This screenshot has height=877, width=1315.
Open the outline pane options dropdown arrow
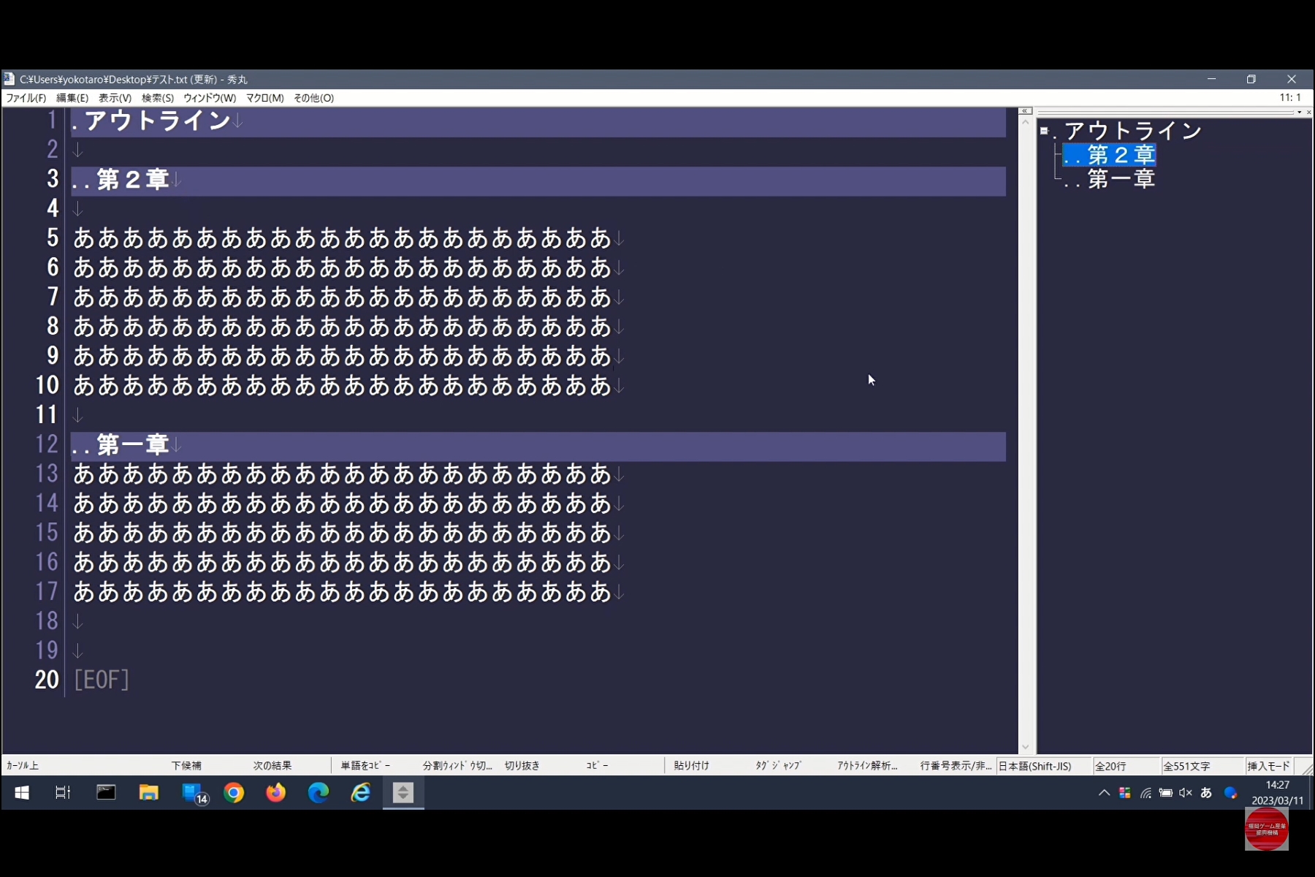pyautogui.click(x=1299, y=112)
